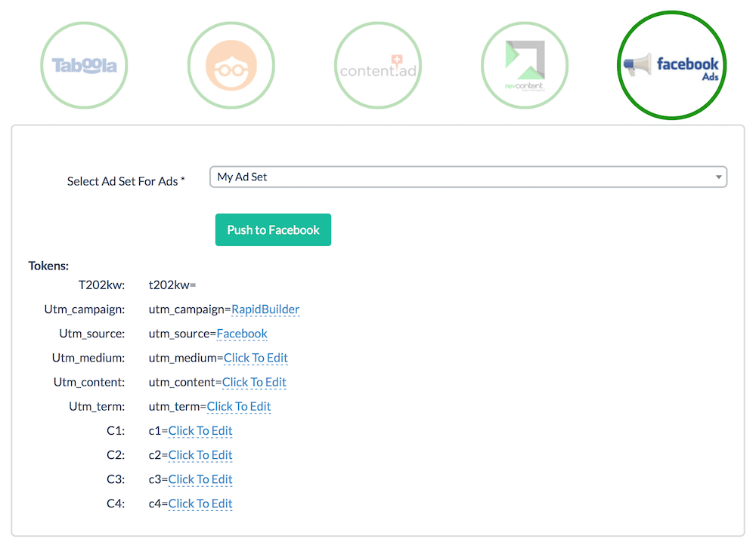Click the Utm_term: label

point(97,406)
